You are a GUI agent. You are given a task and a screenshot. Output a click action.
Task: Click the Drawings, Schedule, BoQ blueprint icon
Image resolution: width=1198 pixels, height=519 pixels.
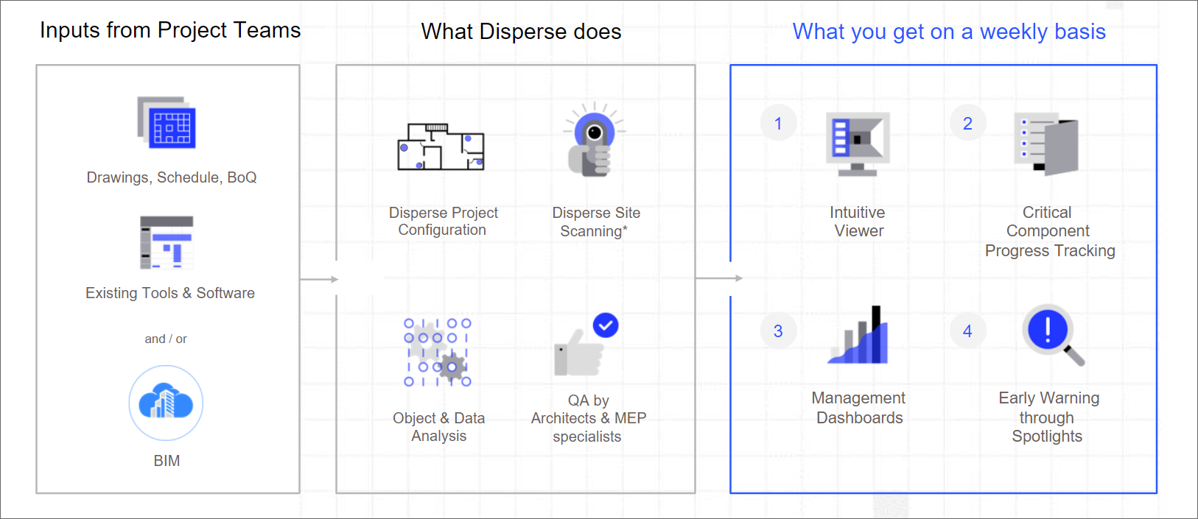click(x=167, y=122)
